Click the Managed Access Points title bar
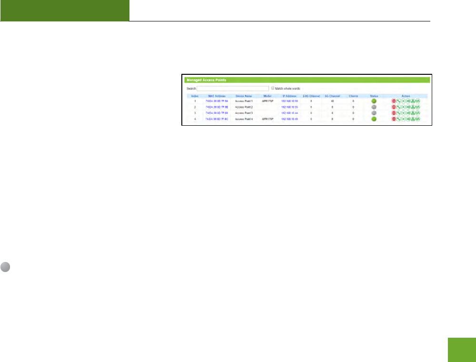The image size is (476, 362). pyautogui.click(x=307, y=80)
